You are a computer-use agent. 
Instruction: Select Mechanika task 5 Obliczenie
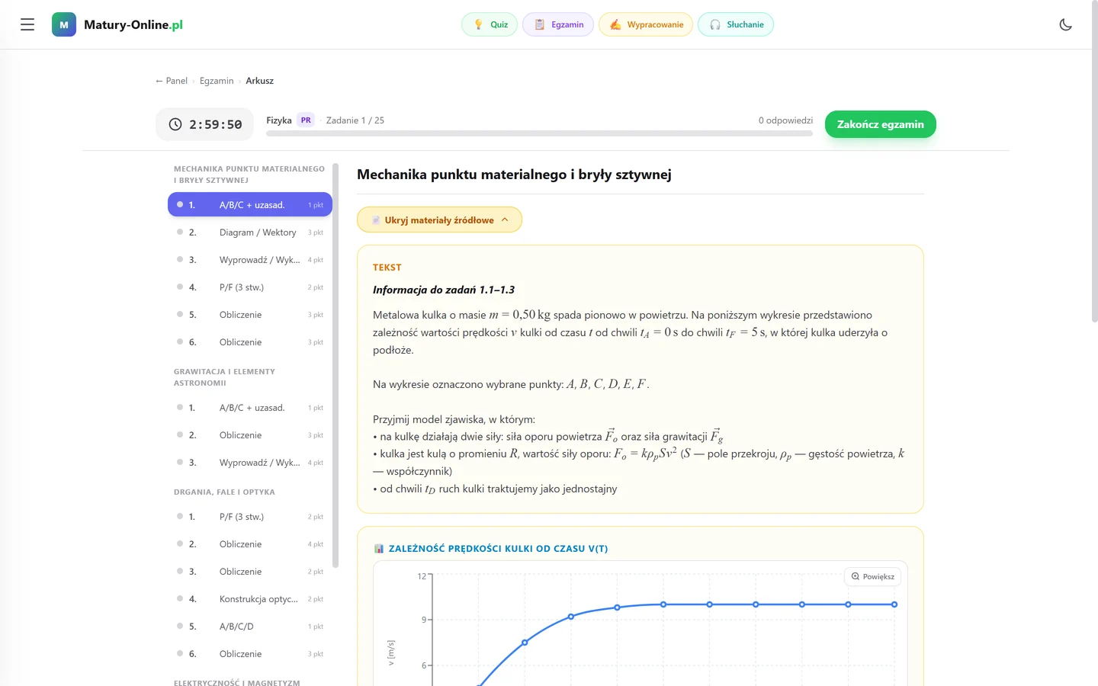point(250,315)
